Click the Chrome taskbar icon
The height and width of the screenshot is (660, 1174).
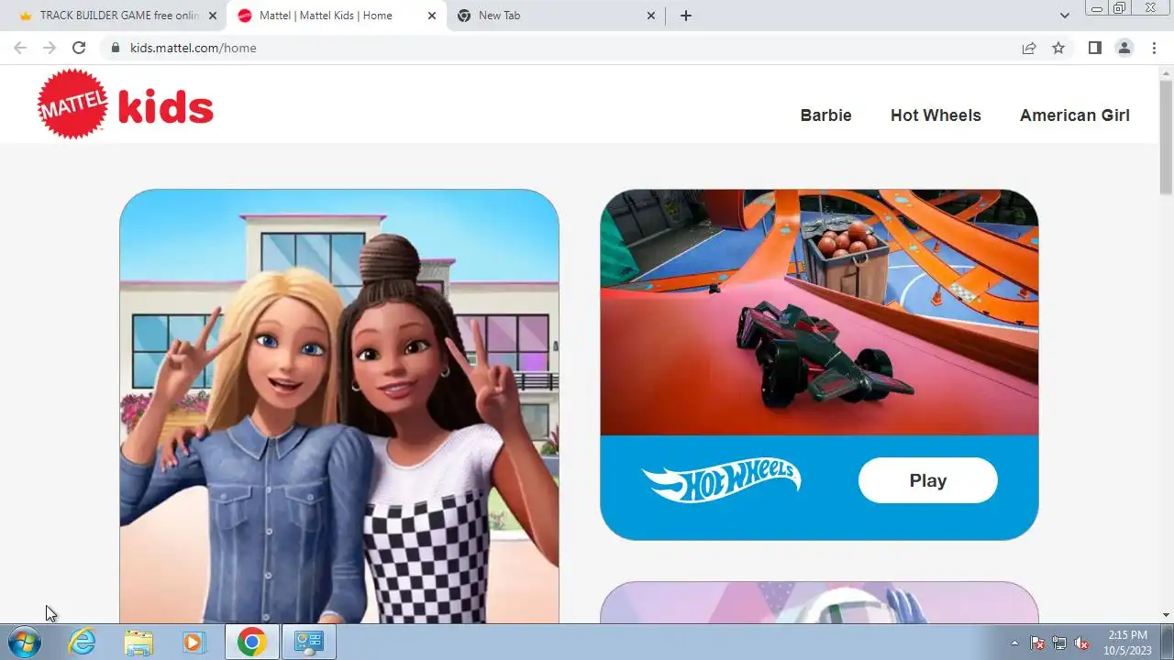coord(252,642)
